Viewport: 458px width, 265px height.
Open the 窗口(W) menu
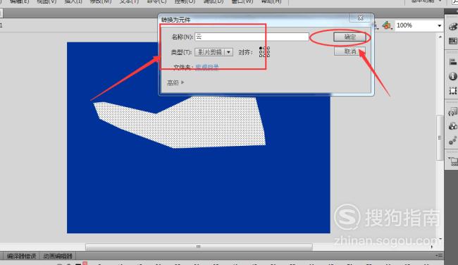click(242, 1)
